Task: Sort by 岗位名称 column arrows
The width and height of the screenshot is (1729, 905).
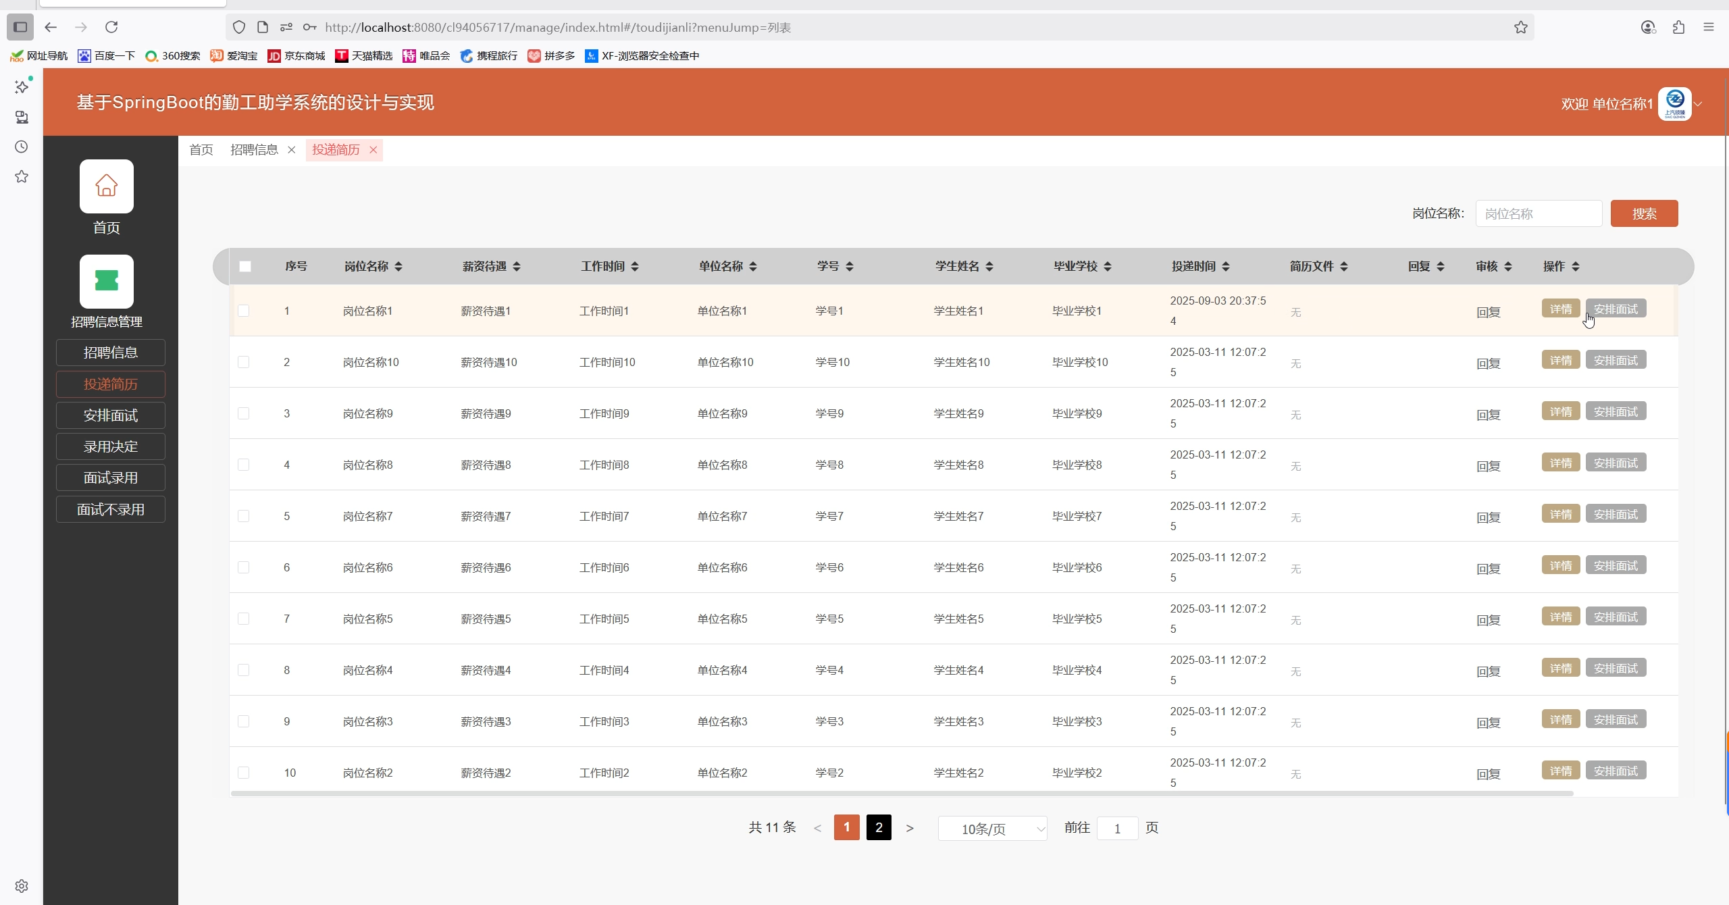Action: click(398, 267)
